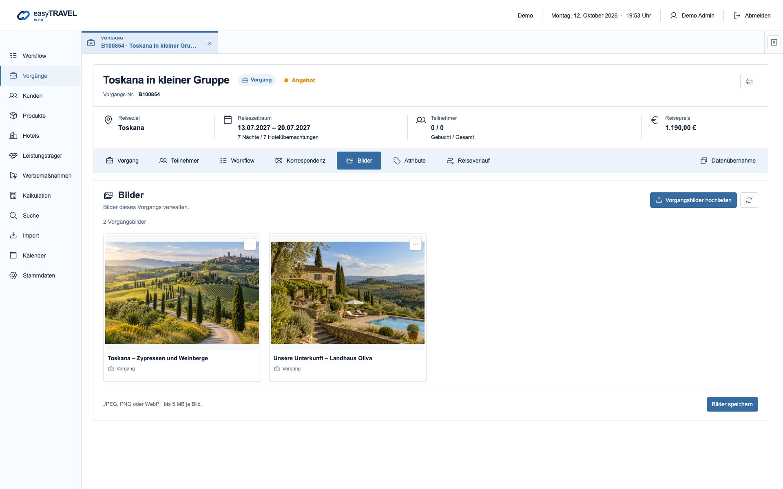Click Abmelden to log out
The height and width of the screenshot is (489, 783).
point(752,15)
